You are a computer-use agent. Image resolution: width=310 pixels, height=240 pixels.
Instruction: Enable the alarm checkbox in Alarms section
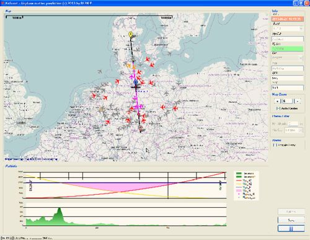click(275, 145)
